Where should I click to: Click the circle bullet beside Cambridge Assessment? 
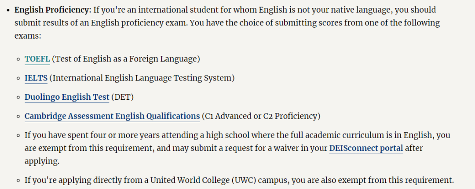18,117
